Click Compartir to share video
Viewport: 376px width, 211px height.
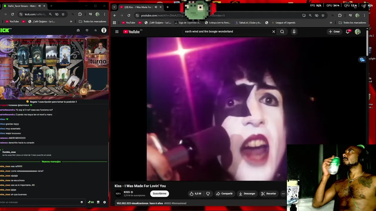click(224, 194)
